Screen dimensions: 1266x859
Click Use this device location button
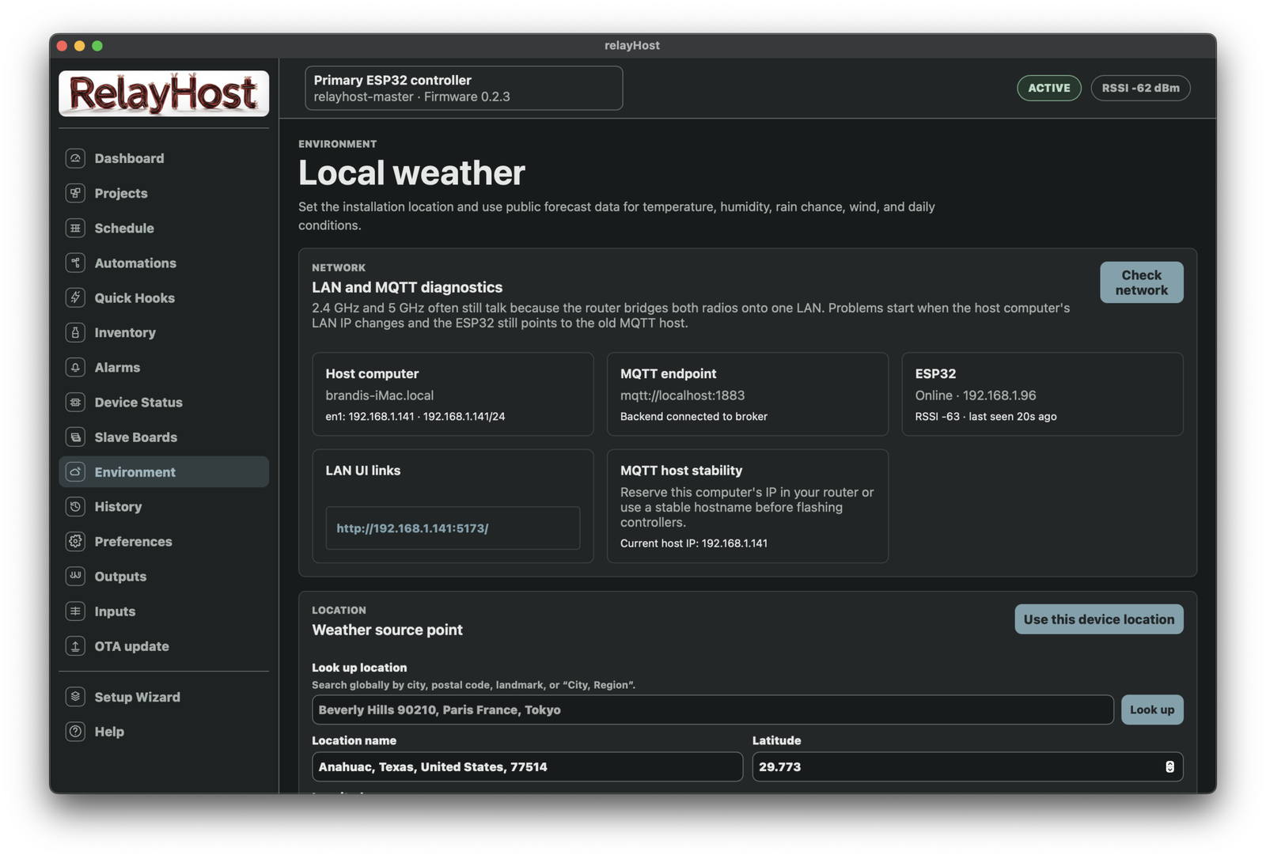coord(1099,619)
